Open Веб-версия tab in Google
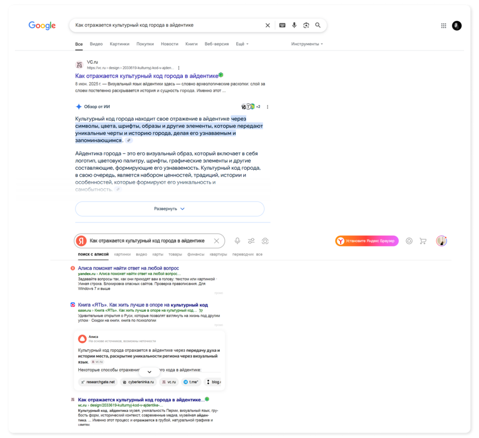Image resolution: width=479 pixels, height=438 pixels. (x=217, y=44)
